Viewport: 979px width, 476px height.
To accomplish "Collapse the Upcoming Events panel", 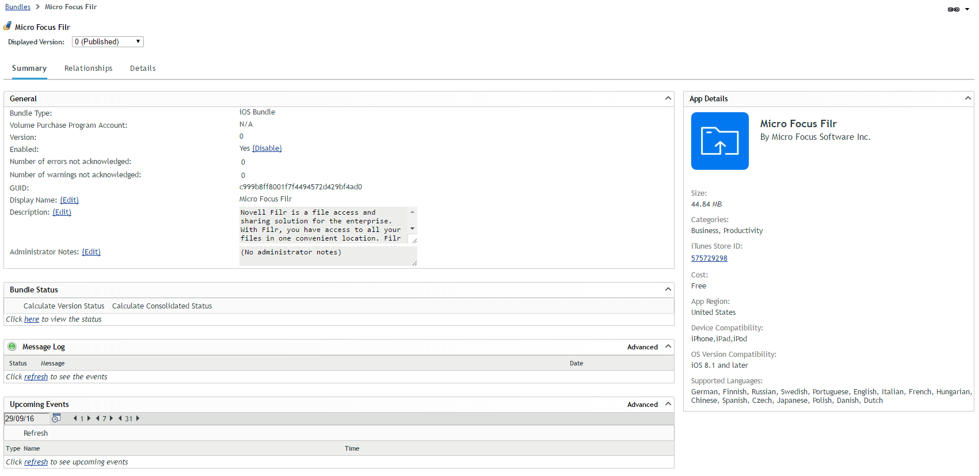I will 668,404.
